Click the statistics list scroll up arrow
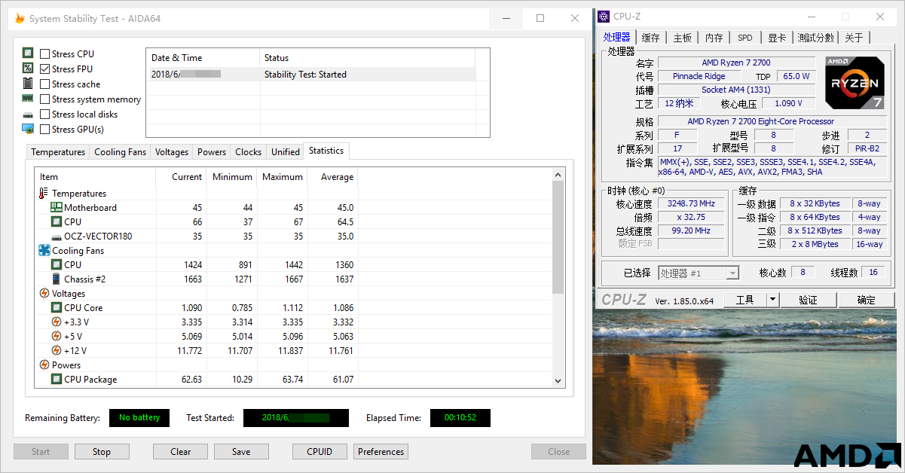Screen dimensions: 905x473 [558, 175]
